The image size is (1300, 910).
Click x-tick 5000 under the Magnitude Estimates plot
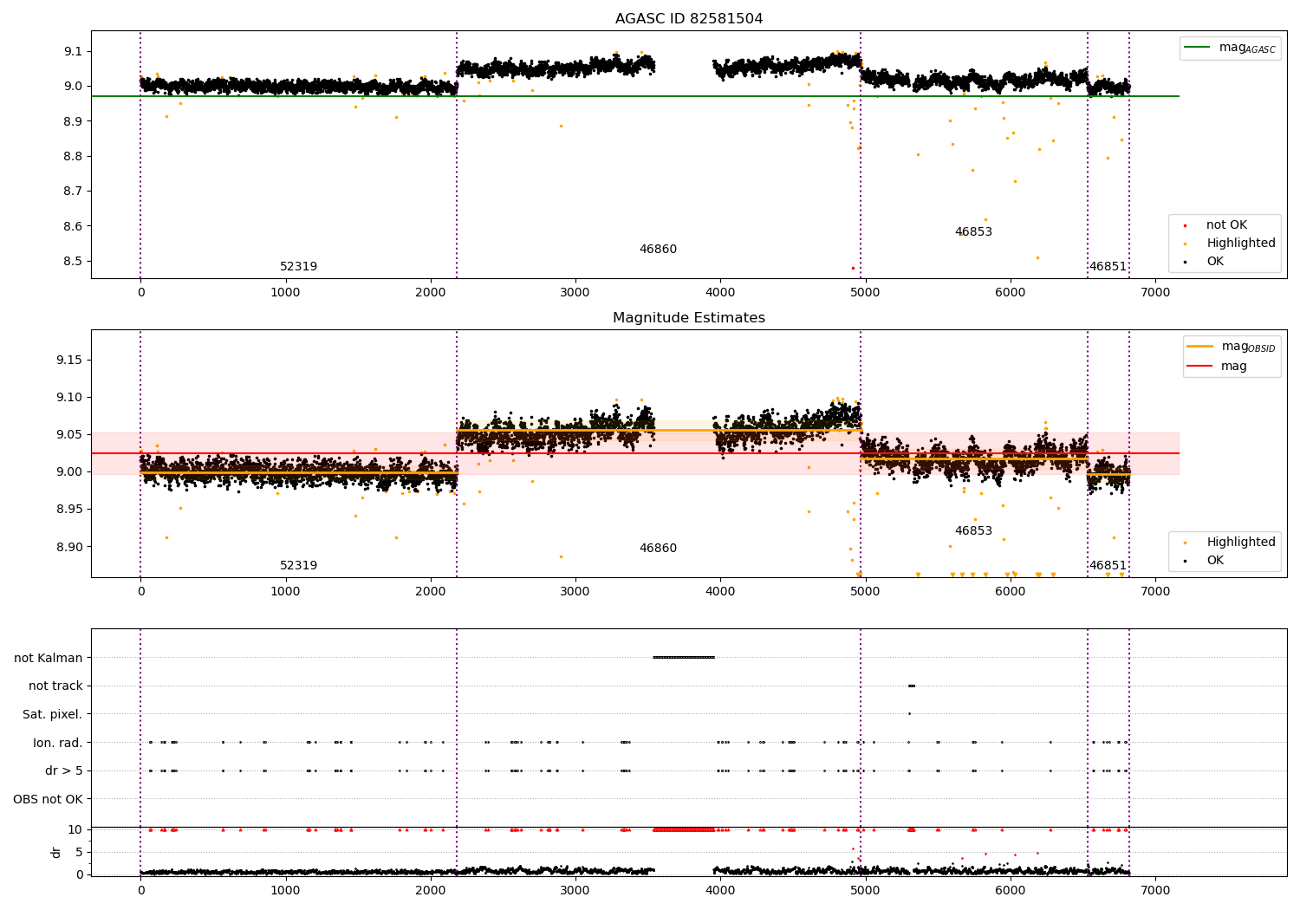click(x=865, y=592)
